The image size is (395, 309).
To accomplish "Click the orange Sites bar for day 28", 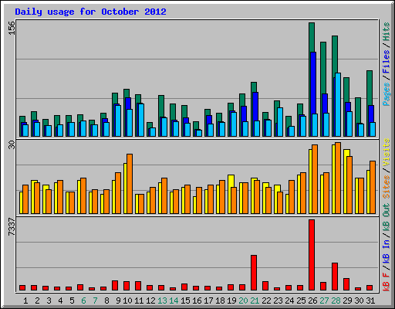I will tap(338, 178).
